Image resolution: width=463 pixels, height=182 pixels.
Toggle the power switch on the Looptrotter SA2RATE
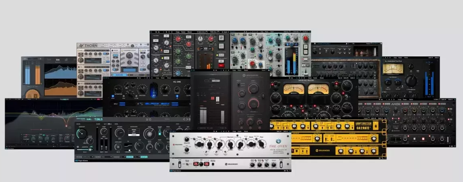coord(376,126)
